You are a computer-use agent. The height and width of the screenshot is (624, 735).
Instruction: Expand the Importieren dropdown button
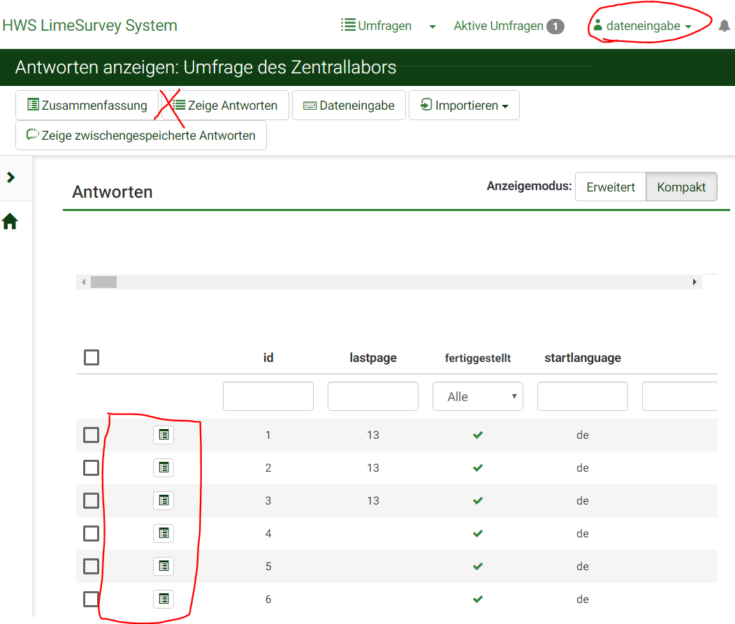tap(464, 106)
